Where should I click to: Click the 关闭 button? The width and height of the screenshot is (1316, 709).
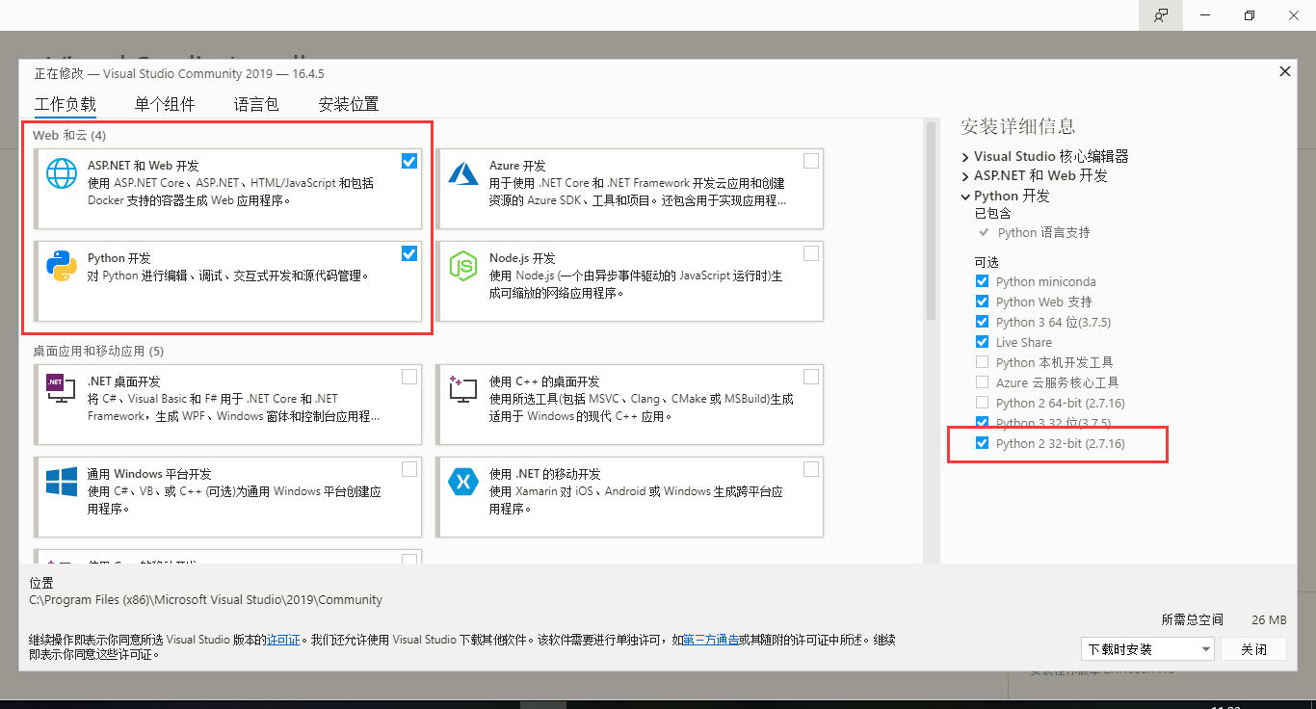pyautogui.click(x=1254, y=649)
